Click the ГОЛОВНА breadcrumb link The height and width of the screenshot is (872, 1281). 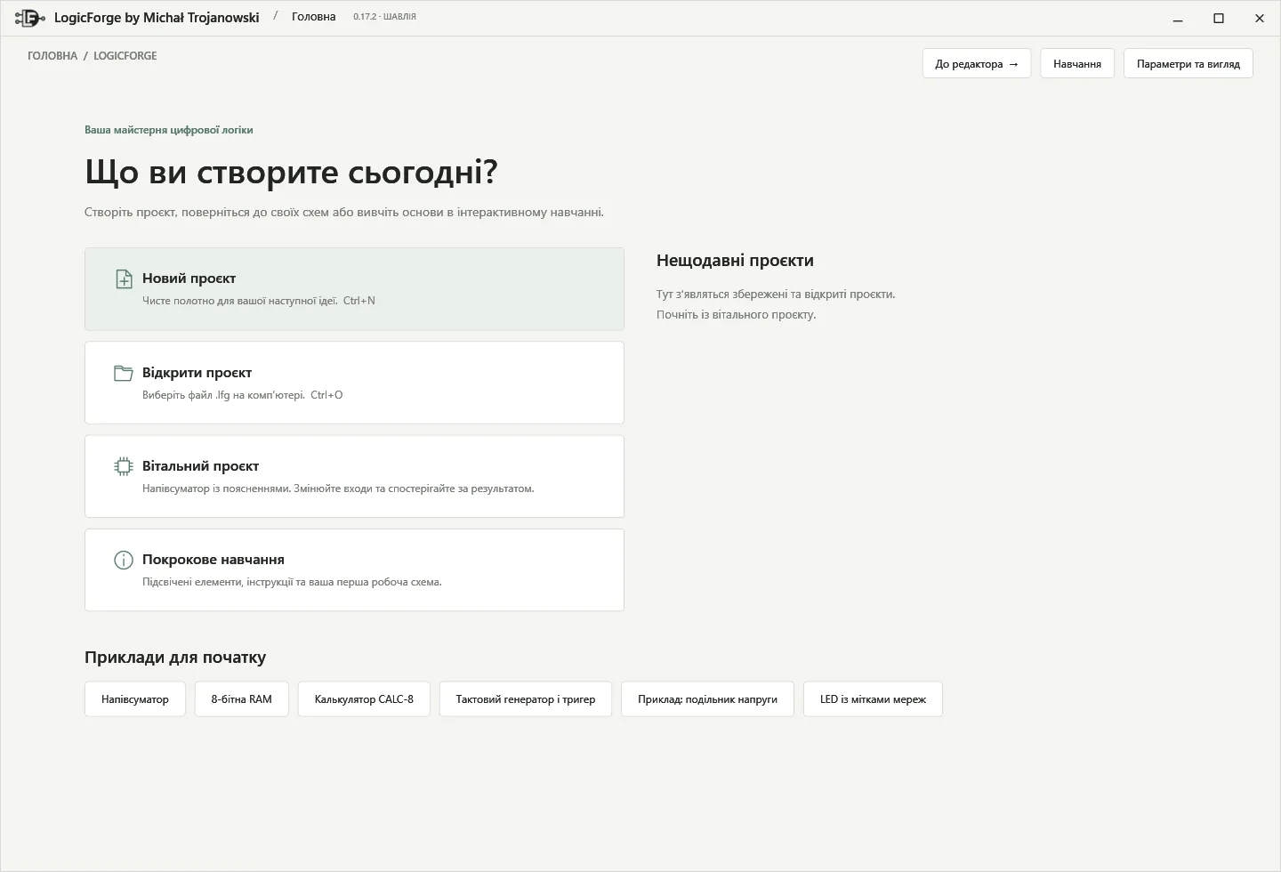click(52, 55)
